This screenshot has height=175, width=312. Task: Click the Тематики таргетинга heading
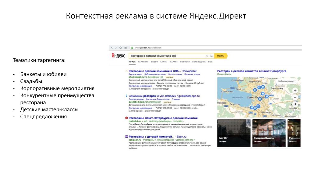39,60
